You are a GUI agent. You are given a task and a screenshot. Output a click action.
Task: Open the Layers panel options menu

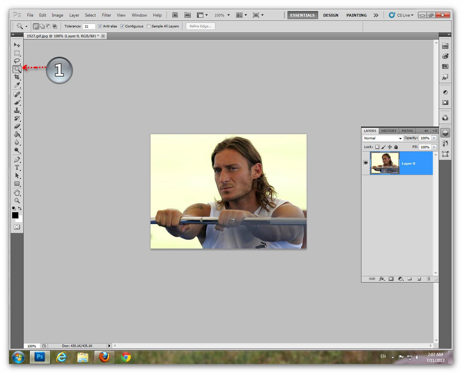coord(435,131)
